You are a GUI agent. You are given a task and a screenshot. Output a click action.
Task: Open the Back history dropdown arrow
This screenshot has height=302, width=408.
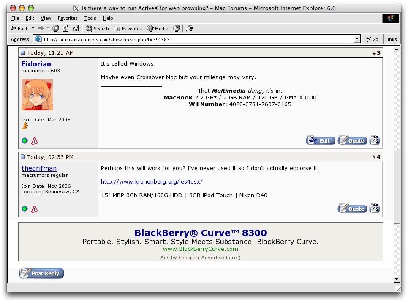[33, 28]
